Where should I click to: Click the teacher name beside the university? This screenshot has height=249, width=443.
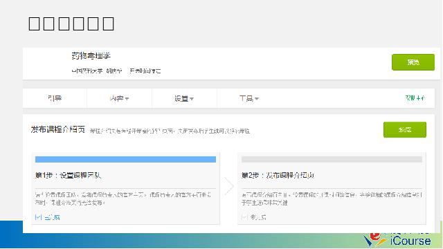click(x=114, y=71)
